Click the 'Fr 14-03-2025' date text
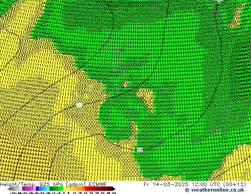This screenshot has height=194, width=251. 166,184
